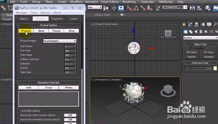Collapse the Physical Options rollout
This screenshot has height=124, width=218.
[48, 25]
